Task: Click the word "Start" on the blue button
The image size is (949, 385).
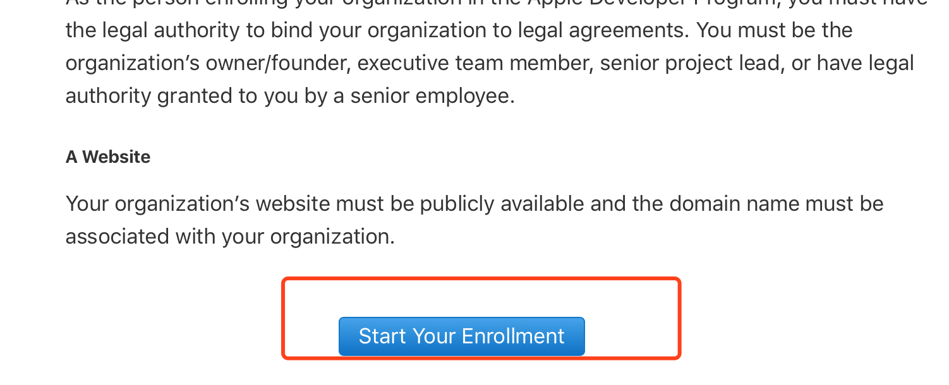Action: (382, 336)
